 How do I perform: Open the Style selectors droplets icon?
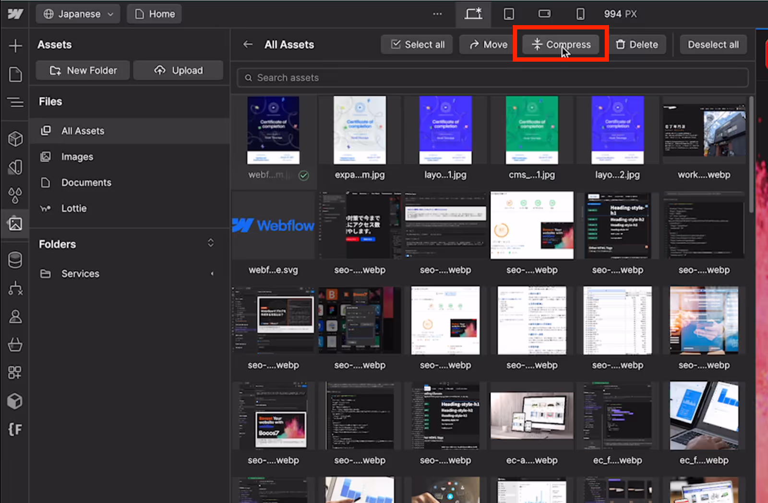click(15, 195)
